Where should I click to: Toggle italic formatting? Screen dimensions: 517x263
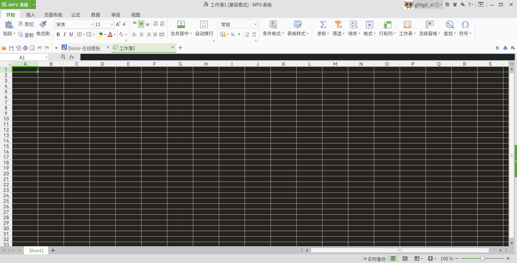click(x=65, y=34)
